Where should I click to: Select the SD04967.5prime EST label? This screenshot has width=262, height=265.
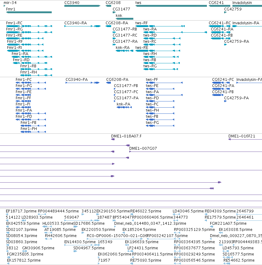point(89,248)
